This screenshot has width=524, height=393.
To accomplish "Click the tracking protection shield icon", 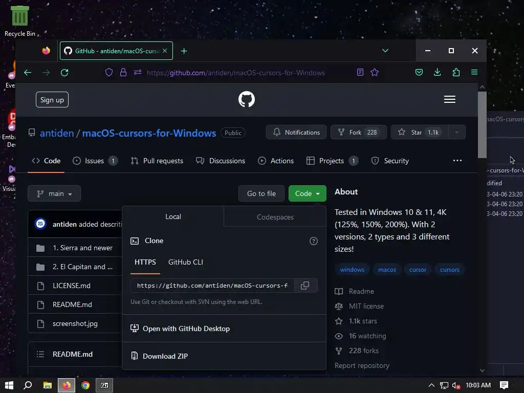I will point(109,73).
